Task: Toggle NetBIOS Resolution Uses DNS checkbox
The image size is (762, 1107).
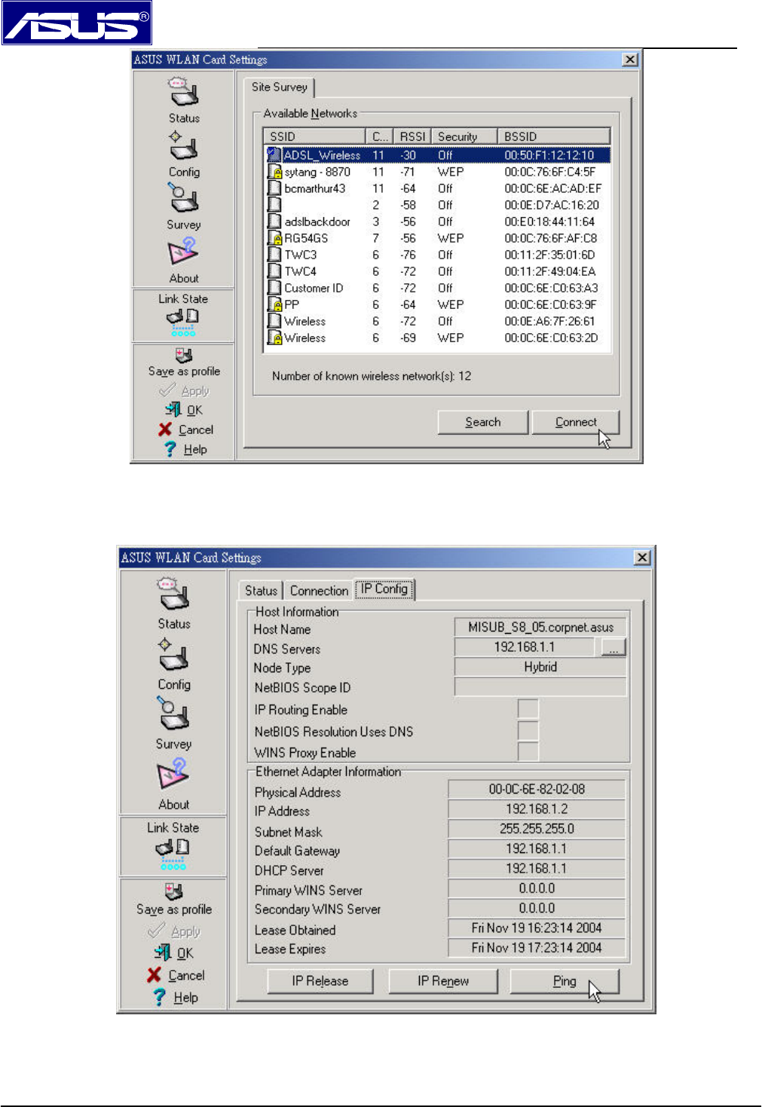Action: 528,731
